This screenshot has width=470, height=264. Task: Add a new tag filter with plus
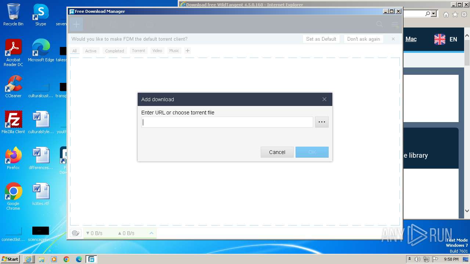pos(188,51)
